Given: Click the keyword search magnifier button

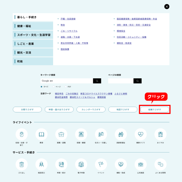Looking at the screenshot, I should click(97, 81).
